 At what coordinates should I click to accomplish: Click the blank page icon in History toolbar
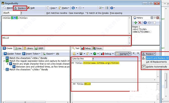155,23
